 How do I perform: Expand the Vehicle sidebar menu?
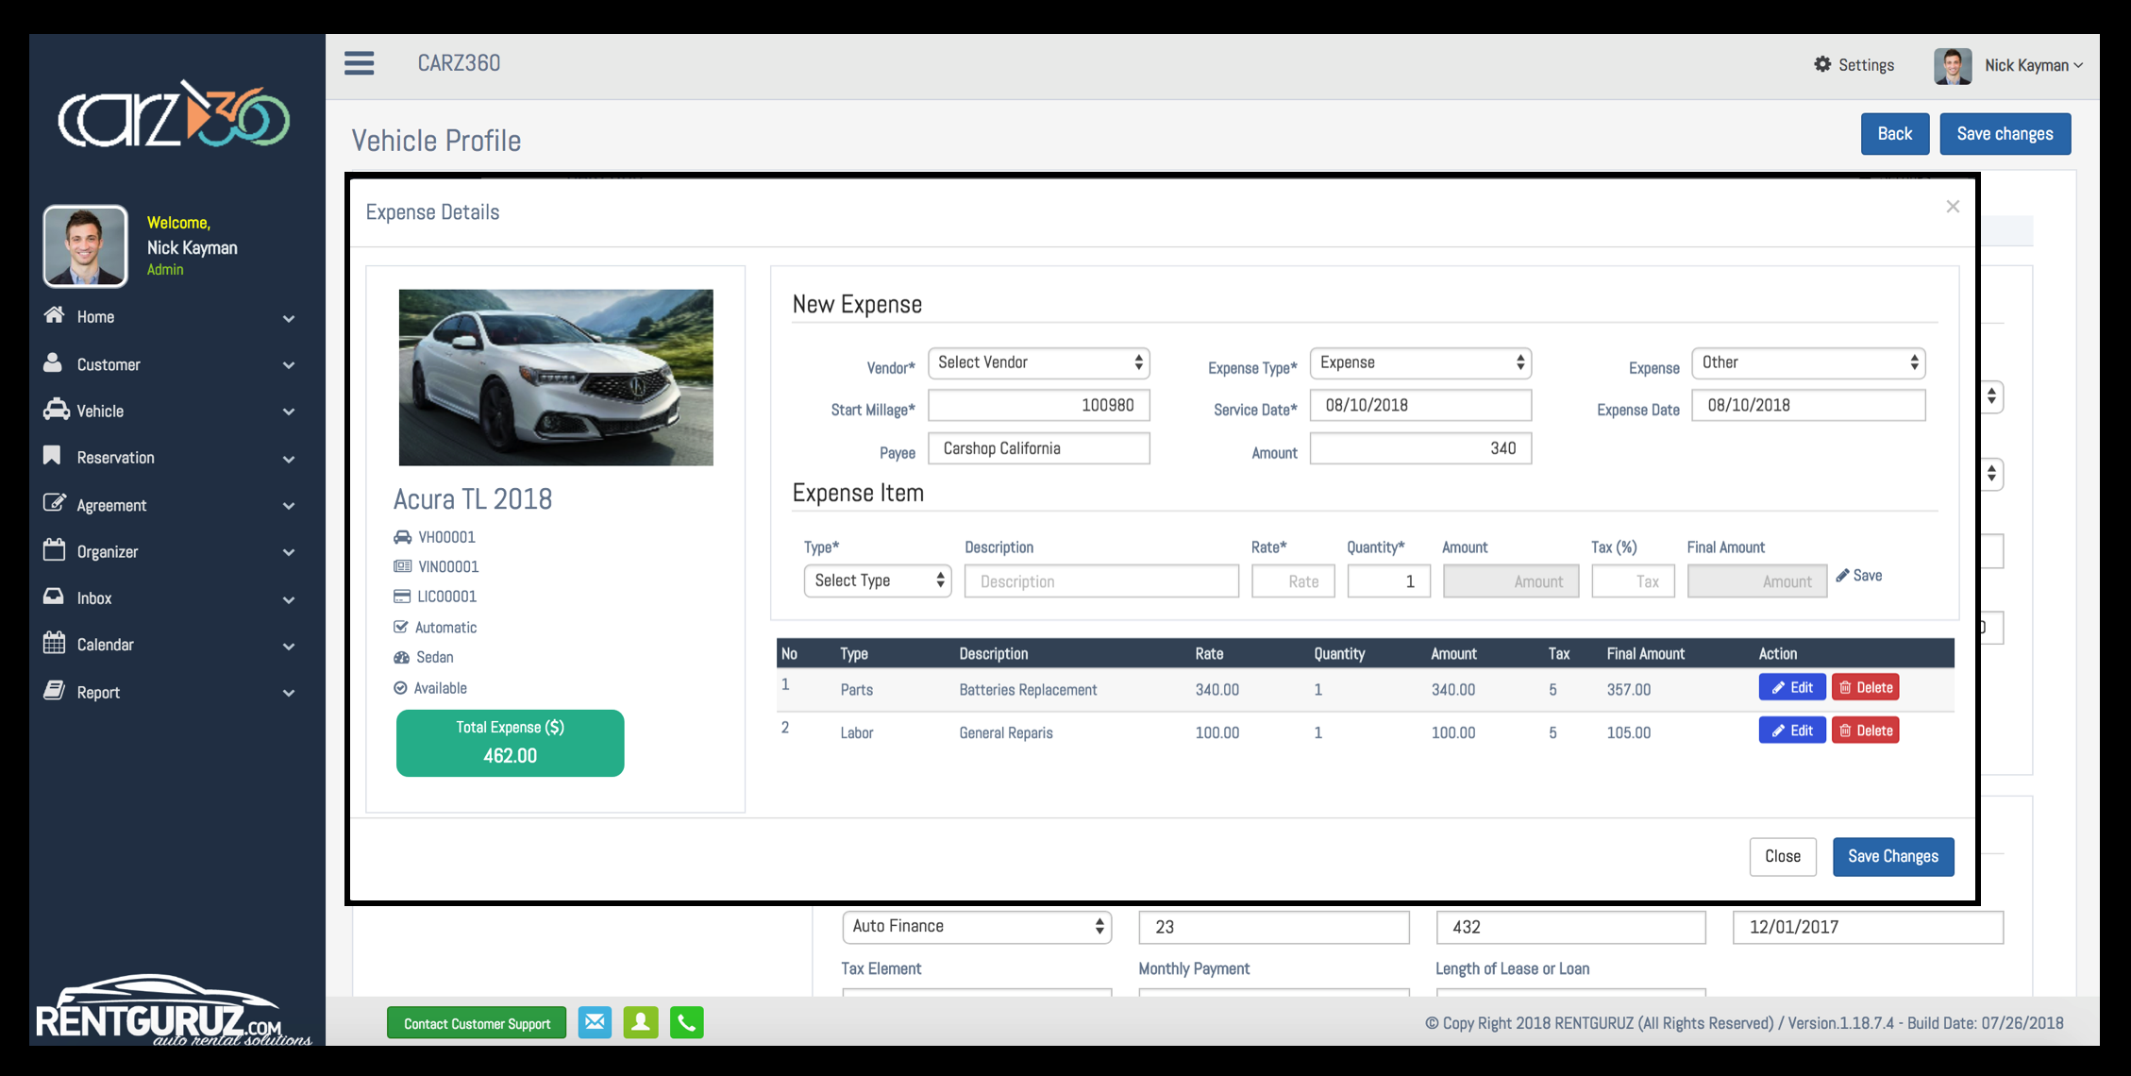pos(289,412)
